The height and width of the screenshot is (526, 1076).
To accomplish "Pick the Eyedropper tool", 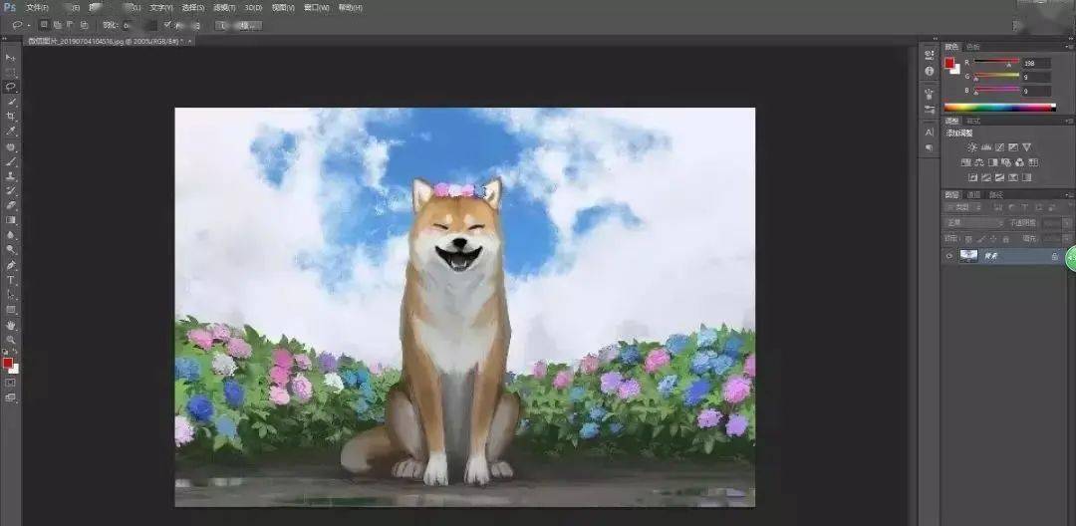I will point(12,131).
